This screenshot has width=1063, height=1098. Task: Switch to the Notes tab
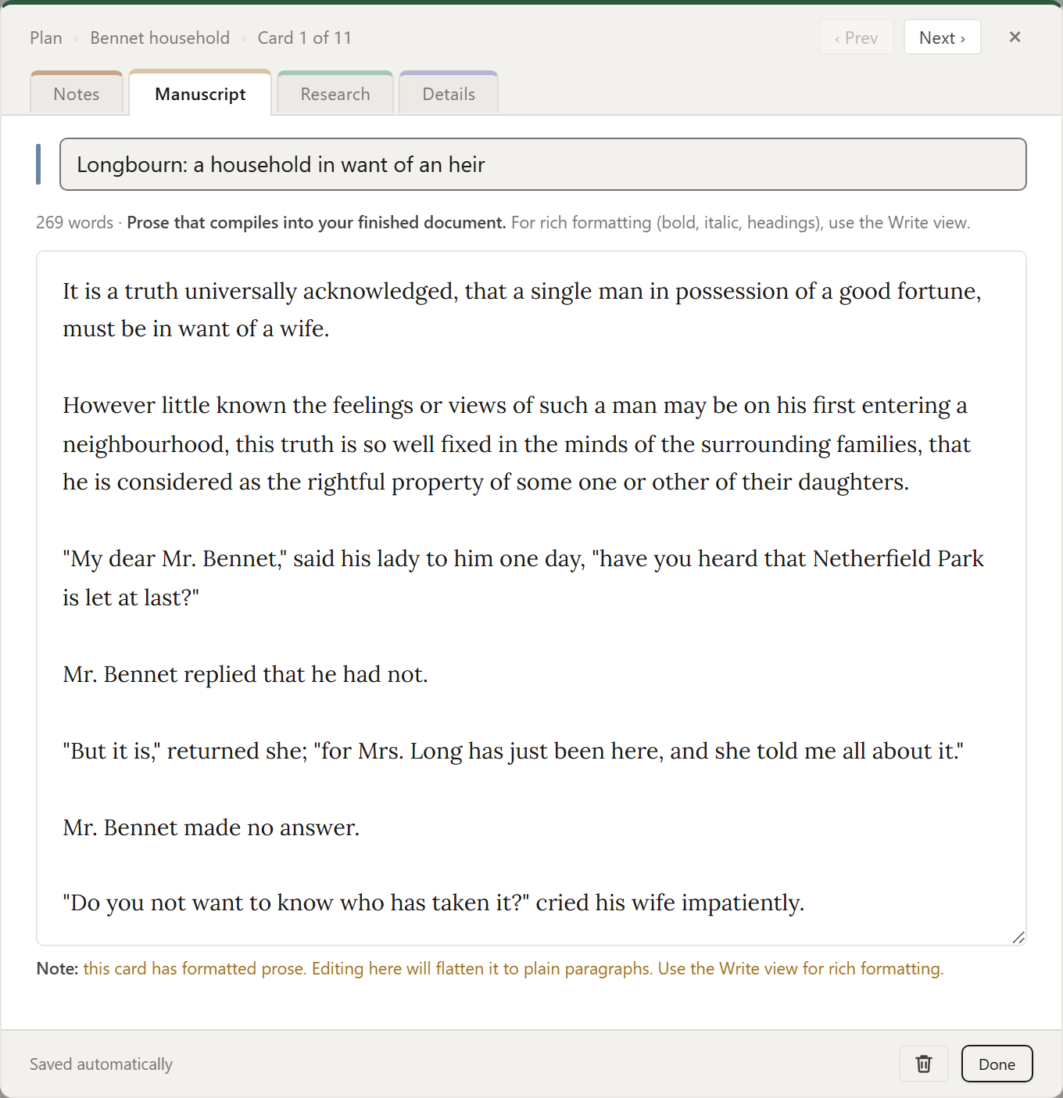77,94
